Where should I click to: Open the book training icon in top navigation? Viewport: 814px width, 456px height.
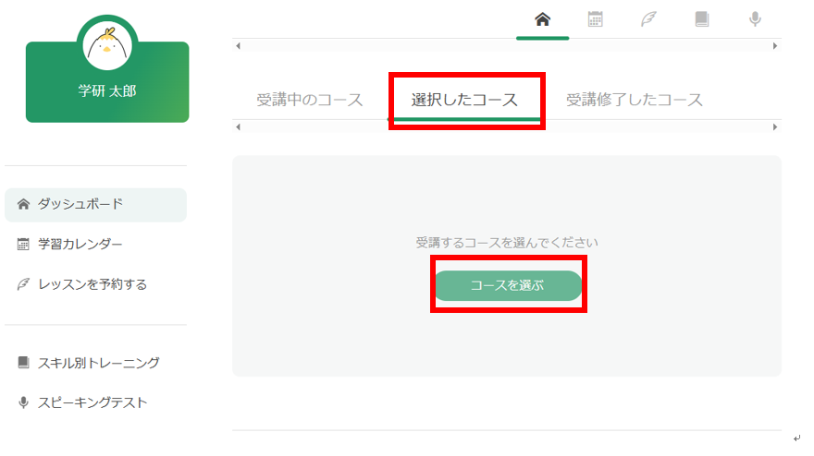702,19
